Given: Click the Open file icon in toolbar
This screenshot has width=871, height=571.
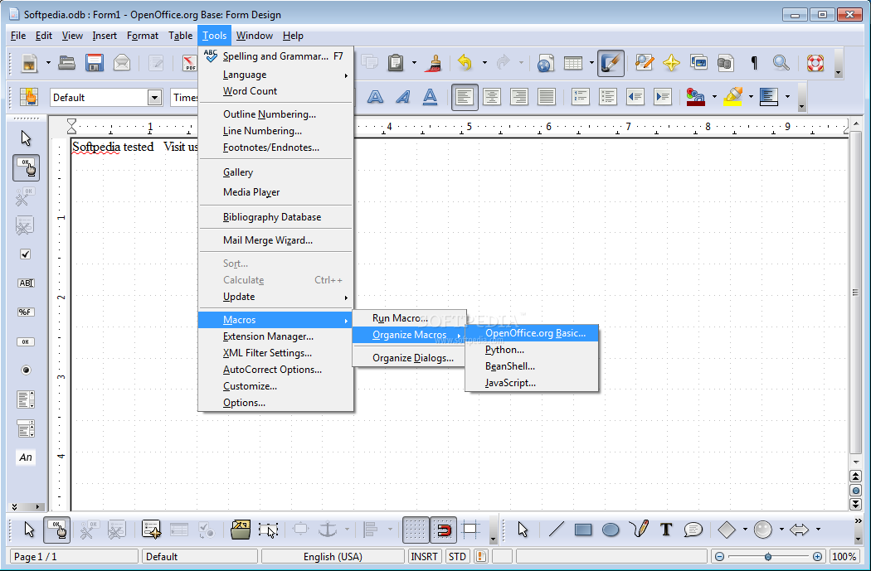Looking at the screenshot, I should click(66, 63).
